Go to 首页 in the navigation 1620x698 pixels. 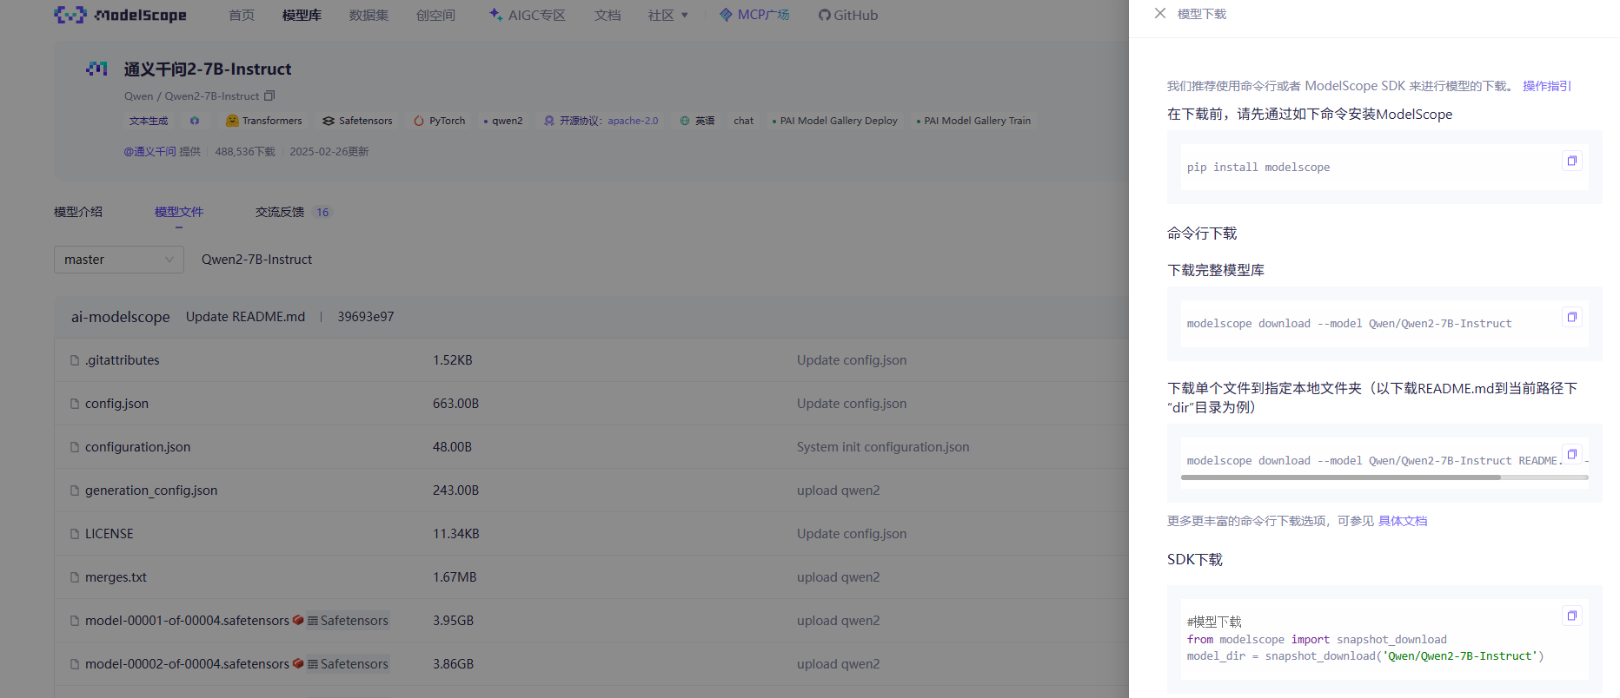(242, 15)
